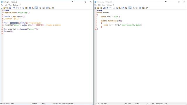
Task: Click Browse files icon in Worker.php window
Action: [101, 8]
